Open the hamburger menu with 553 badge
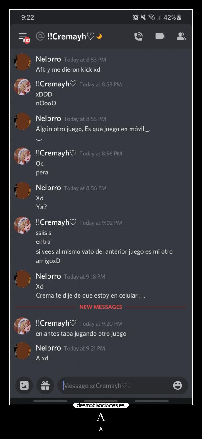The width and height of the screenshot is (202, 439). (23, 37)
